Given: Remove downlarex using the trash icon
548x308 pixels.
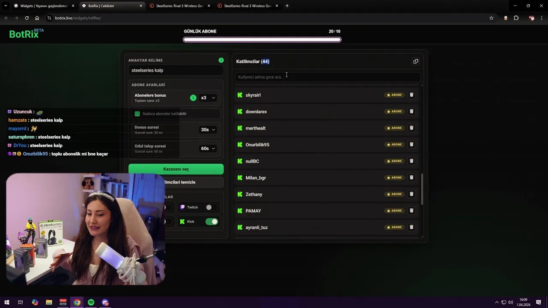Looking at the screenshot, I should 411,111.
